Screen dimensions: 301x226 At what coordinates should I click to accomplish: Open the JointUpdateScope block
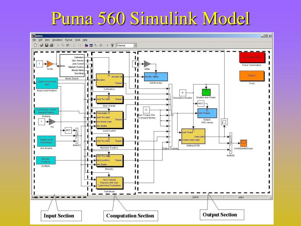coord(244,143)
